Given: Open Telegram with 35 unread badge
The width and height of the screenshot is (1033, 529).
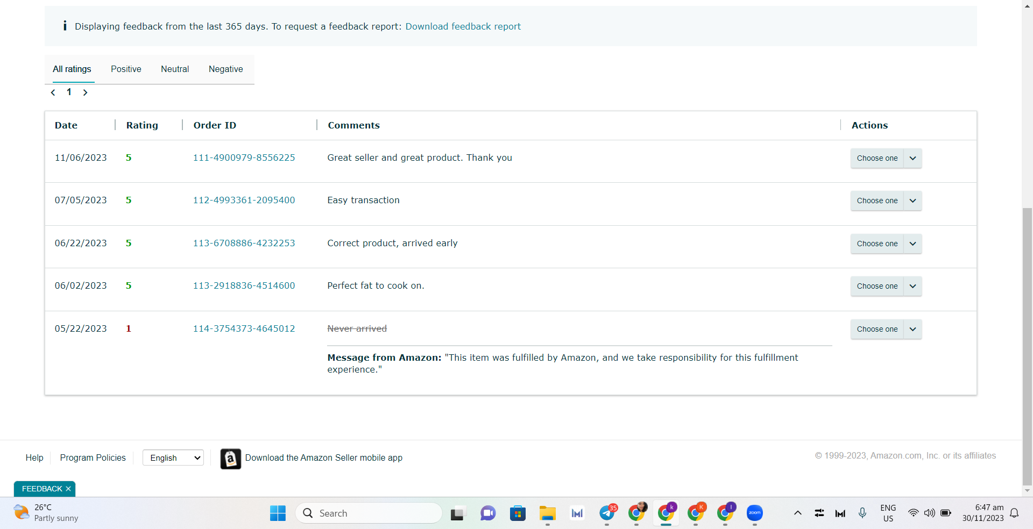Looking at the screenshot, I should pos(607,513).
